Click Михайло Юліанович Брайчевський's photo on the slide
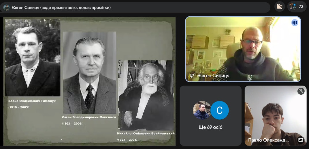This screenshot has height=149, width=309. [146, 95]
